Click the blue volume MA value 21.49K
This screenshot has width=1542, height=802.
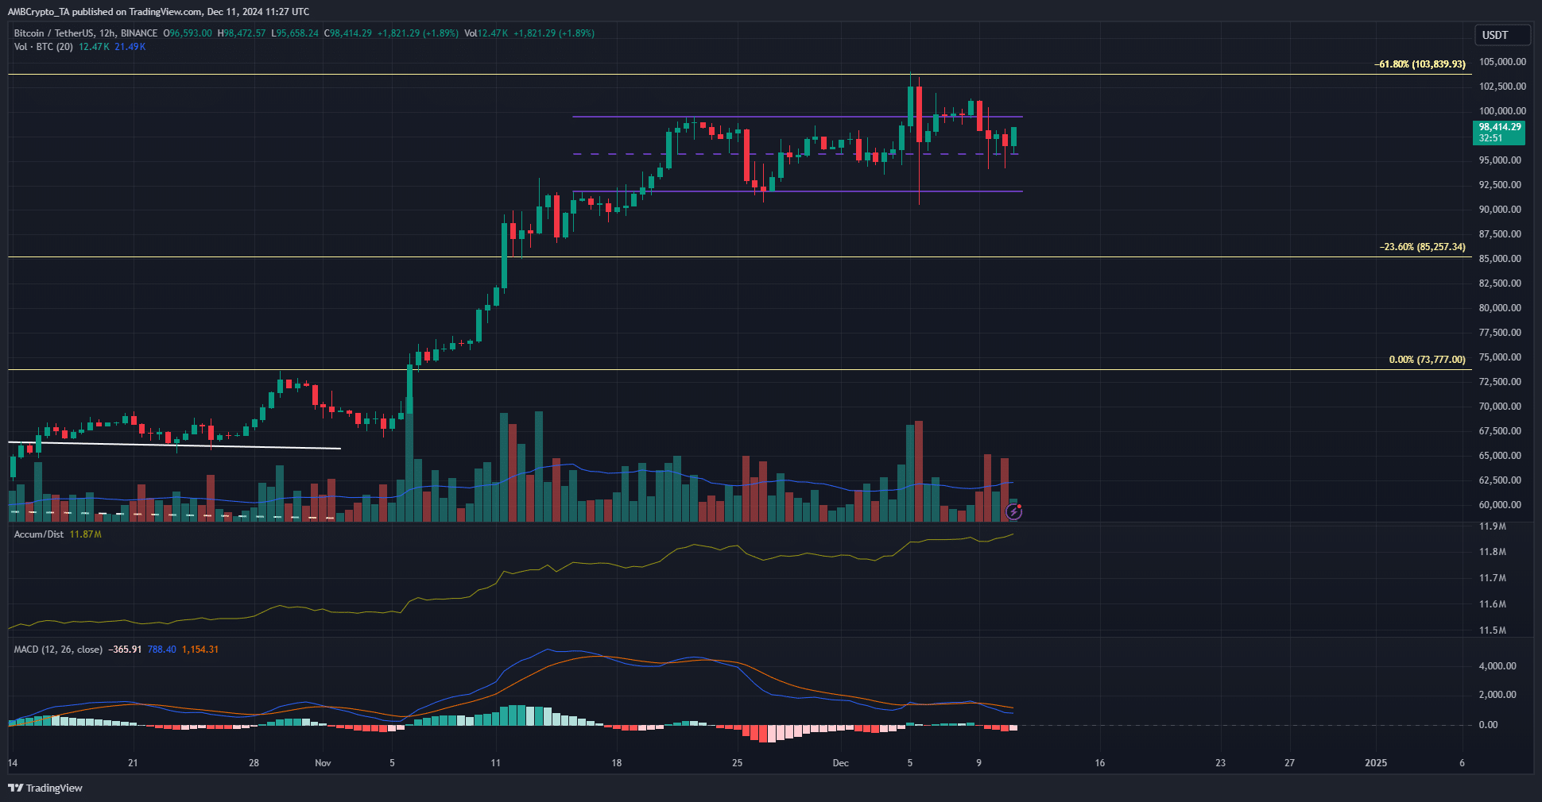pos(130,47)
